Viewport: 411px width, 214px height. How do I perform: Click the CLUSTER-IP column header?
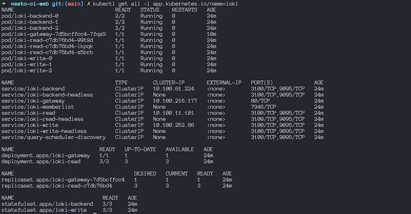click(x=169, y=83)
